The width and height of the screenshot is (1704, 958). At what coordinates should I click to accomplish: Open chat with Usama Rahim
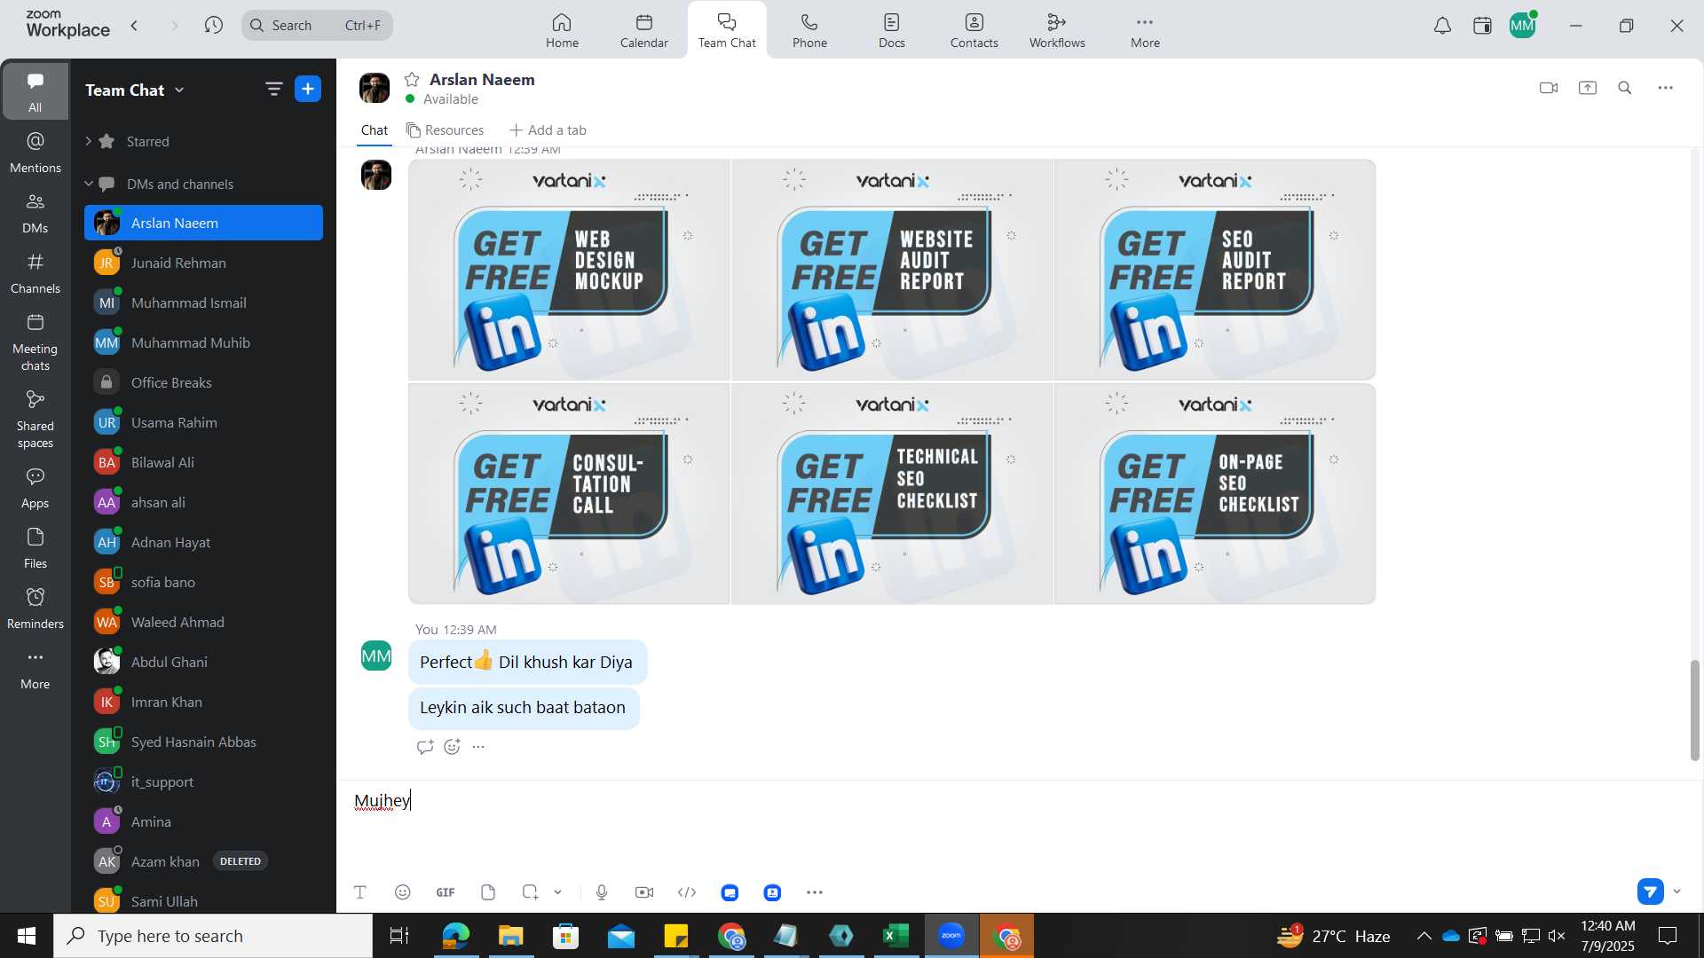tap(203, 422)
